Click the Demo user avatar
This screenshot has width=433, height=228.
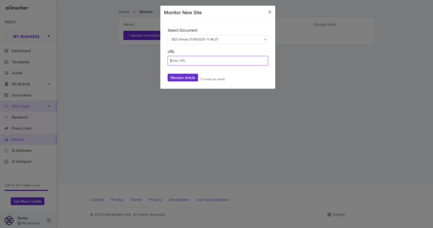coord(9,220)
